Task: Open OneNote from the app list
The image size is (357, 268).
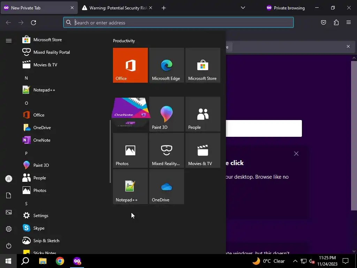Action: point(64,140)
